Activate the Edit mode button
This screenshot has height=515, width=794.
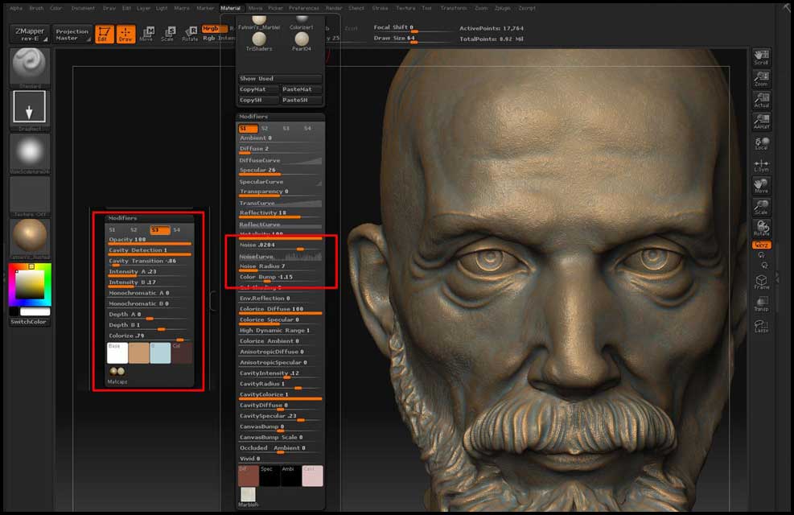pyautogui.click(x=104, y=34)
